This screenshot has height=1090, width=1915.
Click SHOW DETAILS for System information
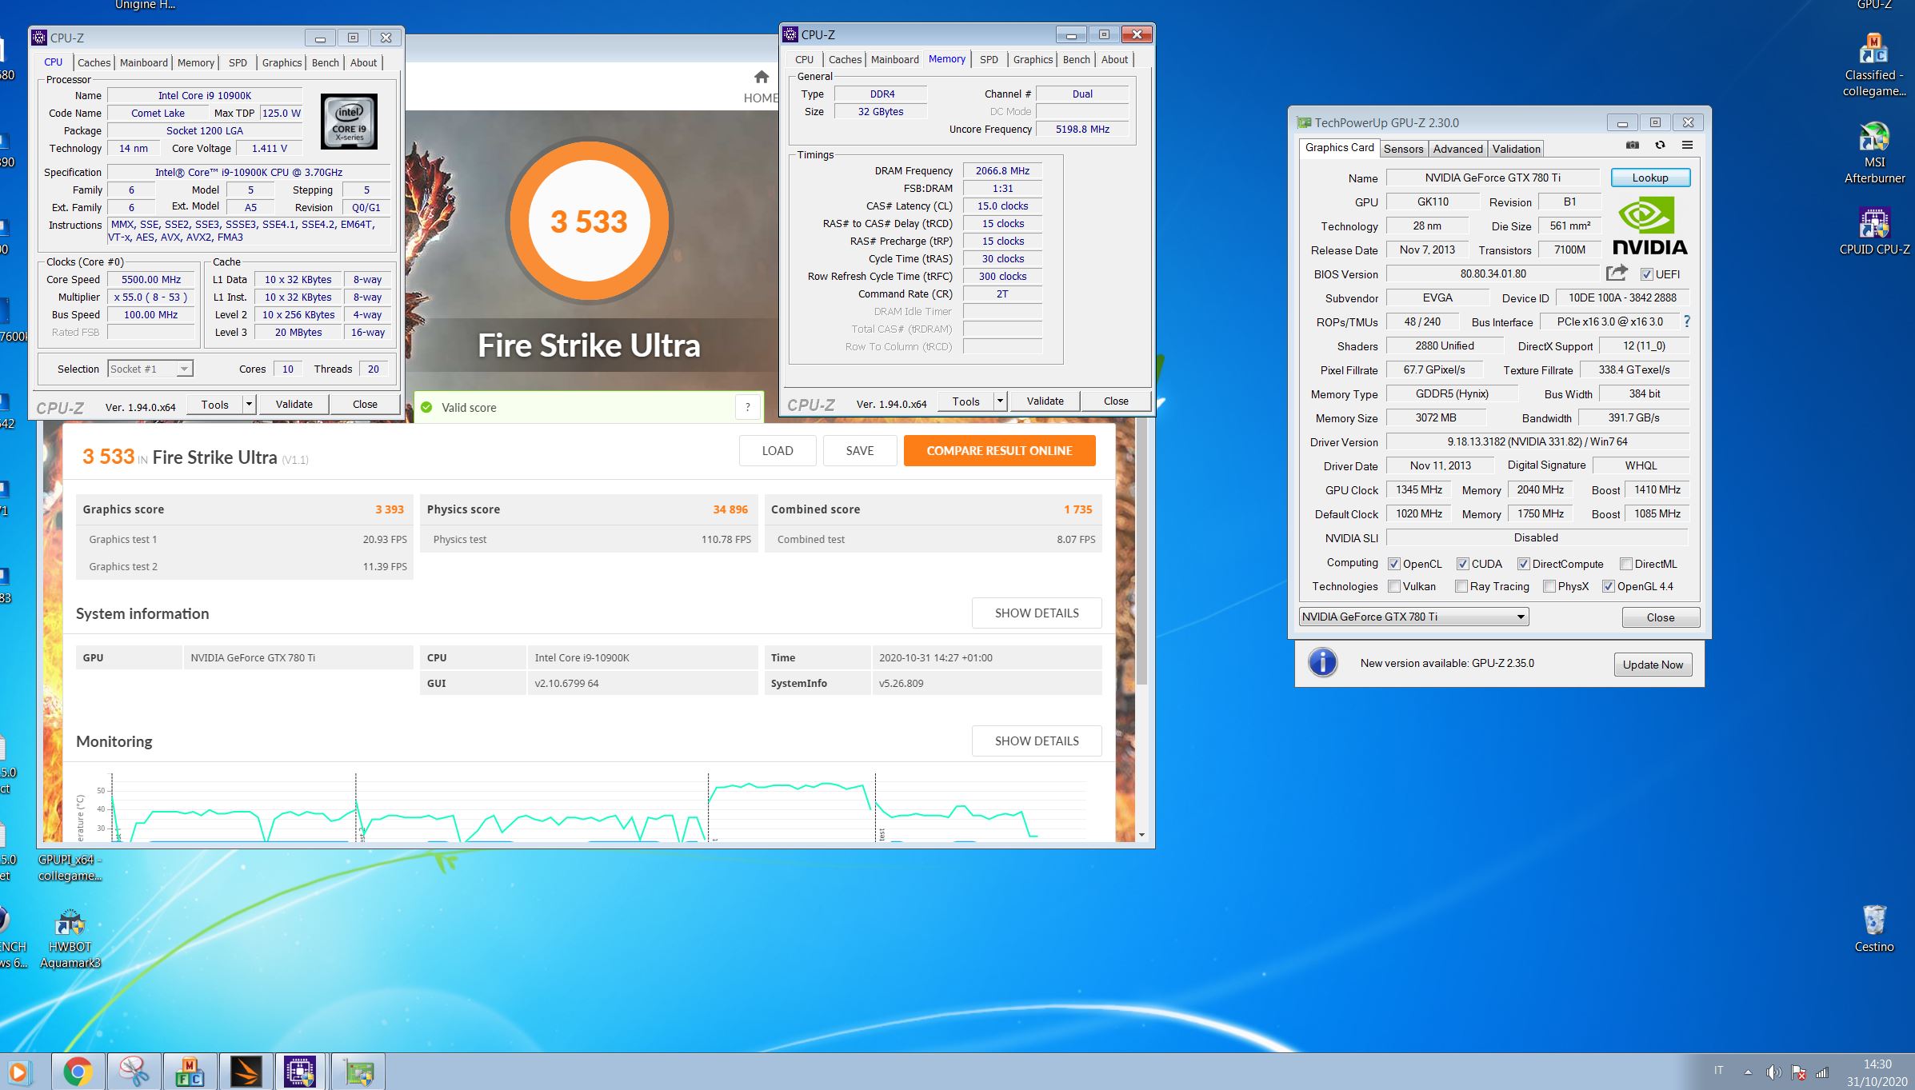point(1037,613)
